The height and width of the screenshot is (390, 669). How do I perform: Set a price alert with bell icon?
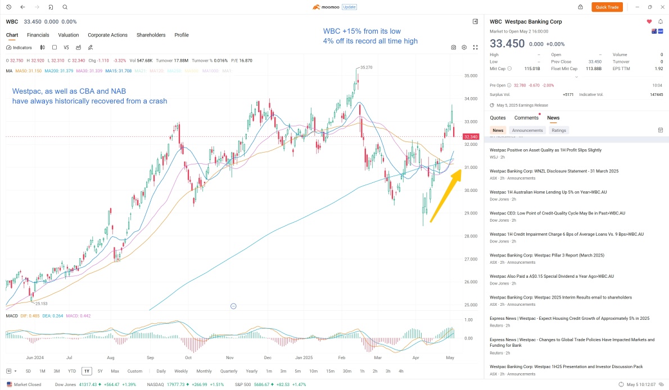661,22
